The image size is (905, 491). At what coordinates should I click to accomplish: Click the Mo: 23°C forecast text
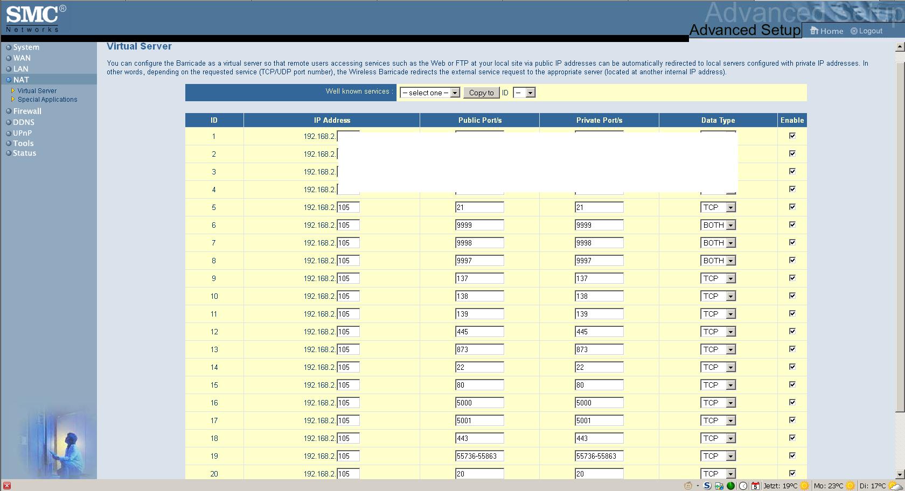[x=829, y=486]
